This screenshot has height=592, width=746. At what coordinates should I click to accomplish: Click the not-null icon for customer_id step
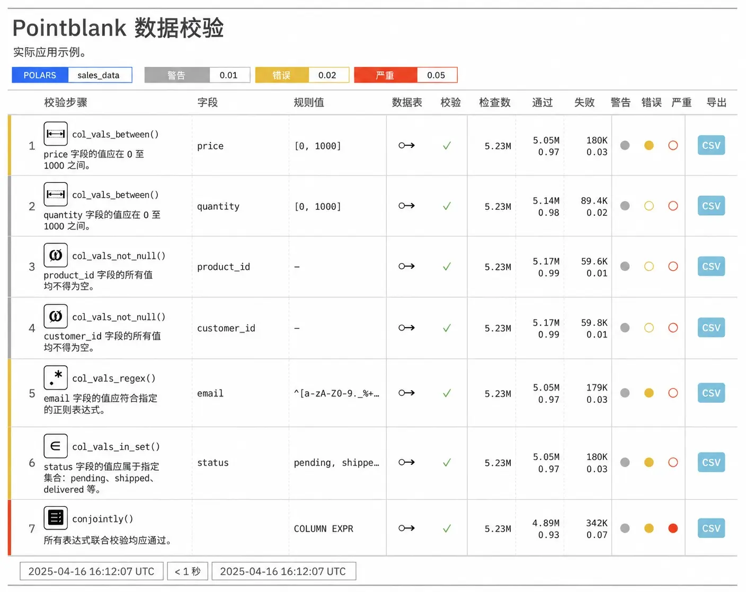[56, 316]
